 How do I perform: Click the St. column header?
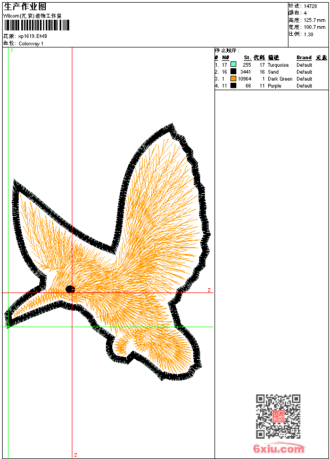(x=247, y=58)
